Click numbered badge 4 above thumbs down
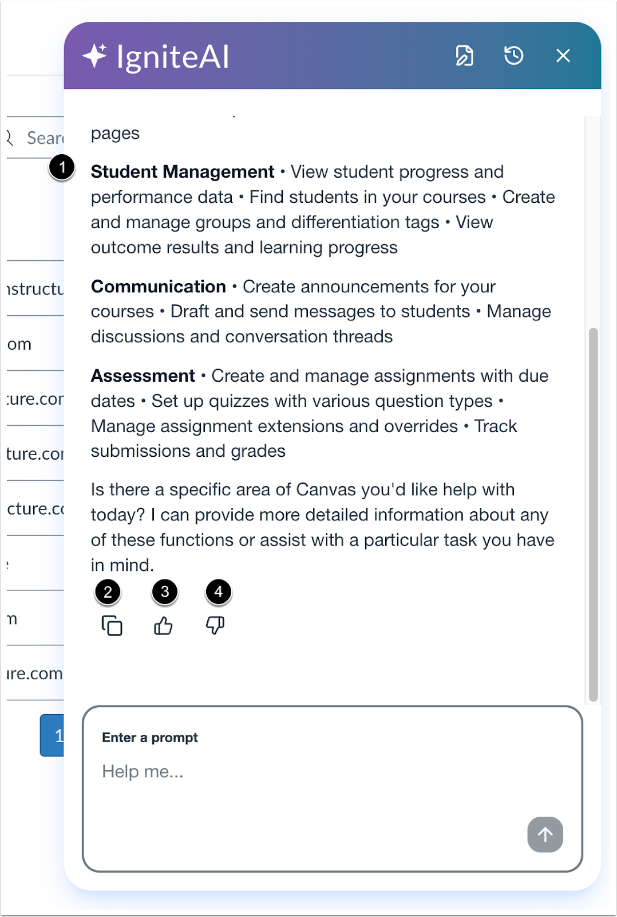The height and width of the screenshot is (917, 617). point(218,592)
